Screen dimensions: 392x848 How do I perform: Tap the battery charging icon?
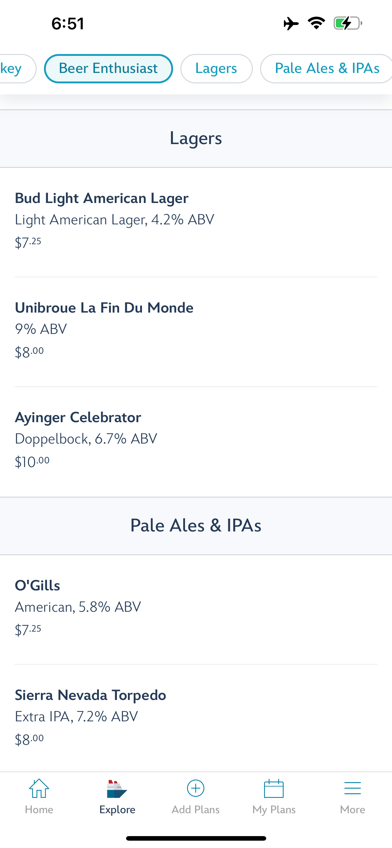pyautogui.click(x=347, y=24)
